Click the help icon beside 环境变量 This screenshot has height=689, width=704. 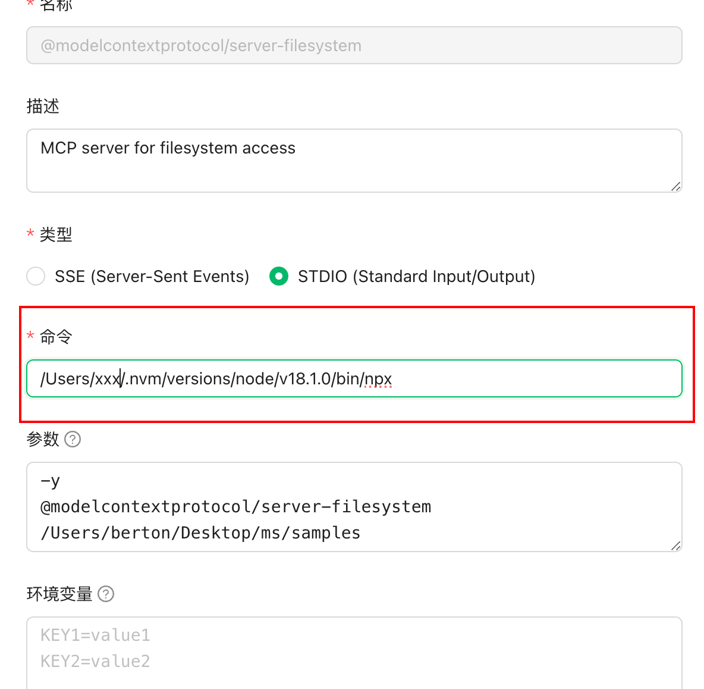pyautogui.click(x=106, y=594)
